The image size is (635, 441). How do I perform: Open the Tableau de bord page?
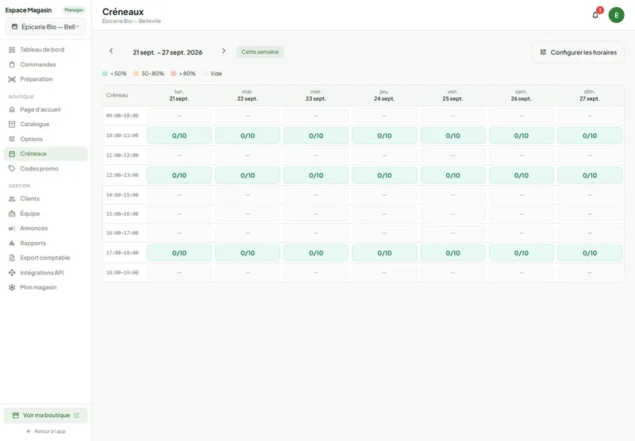pyautogui.click(x=45, y=50)
